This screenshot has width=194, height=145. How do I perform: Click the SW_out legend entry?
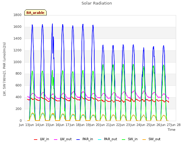click(x=152, y=139)
